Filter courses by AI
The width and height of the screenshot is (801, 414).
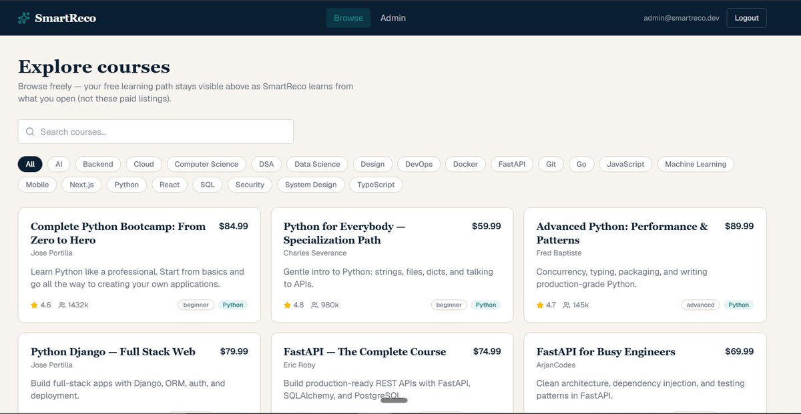pyautogui.click(x=59, y=164)
